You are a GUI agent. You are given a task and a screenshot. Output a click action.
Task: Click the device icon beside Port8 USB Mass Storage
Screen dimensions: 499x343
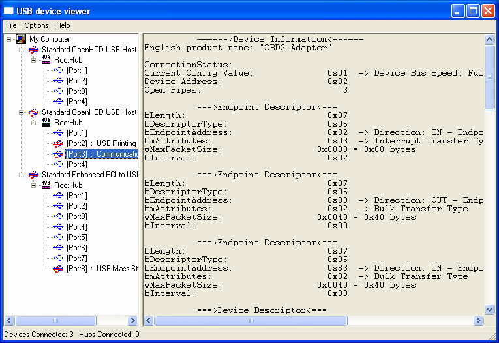(x=58, y=269)
